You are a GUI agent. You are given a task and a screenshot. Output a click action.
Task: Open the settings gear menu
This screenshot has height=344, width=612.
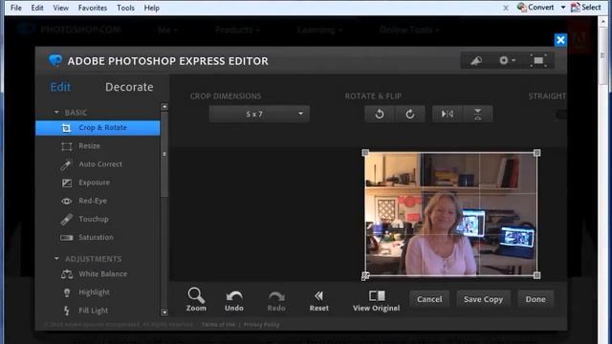pos(507,61)
